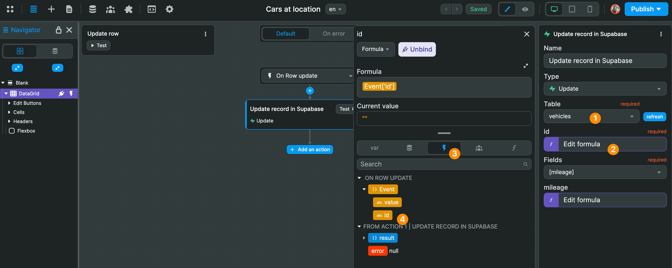Viewport: 672px width, 268px height.
Task: Expand the formula editor fullscreen icon
Action: 526,66
